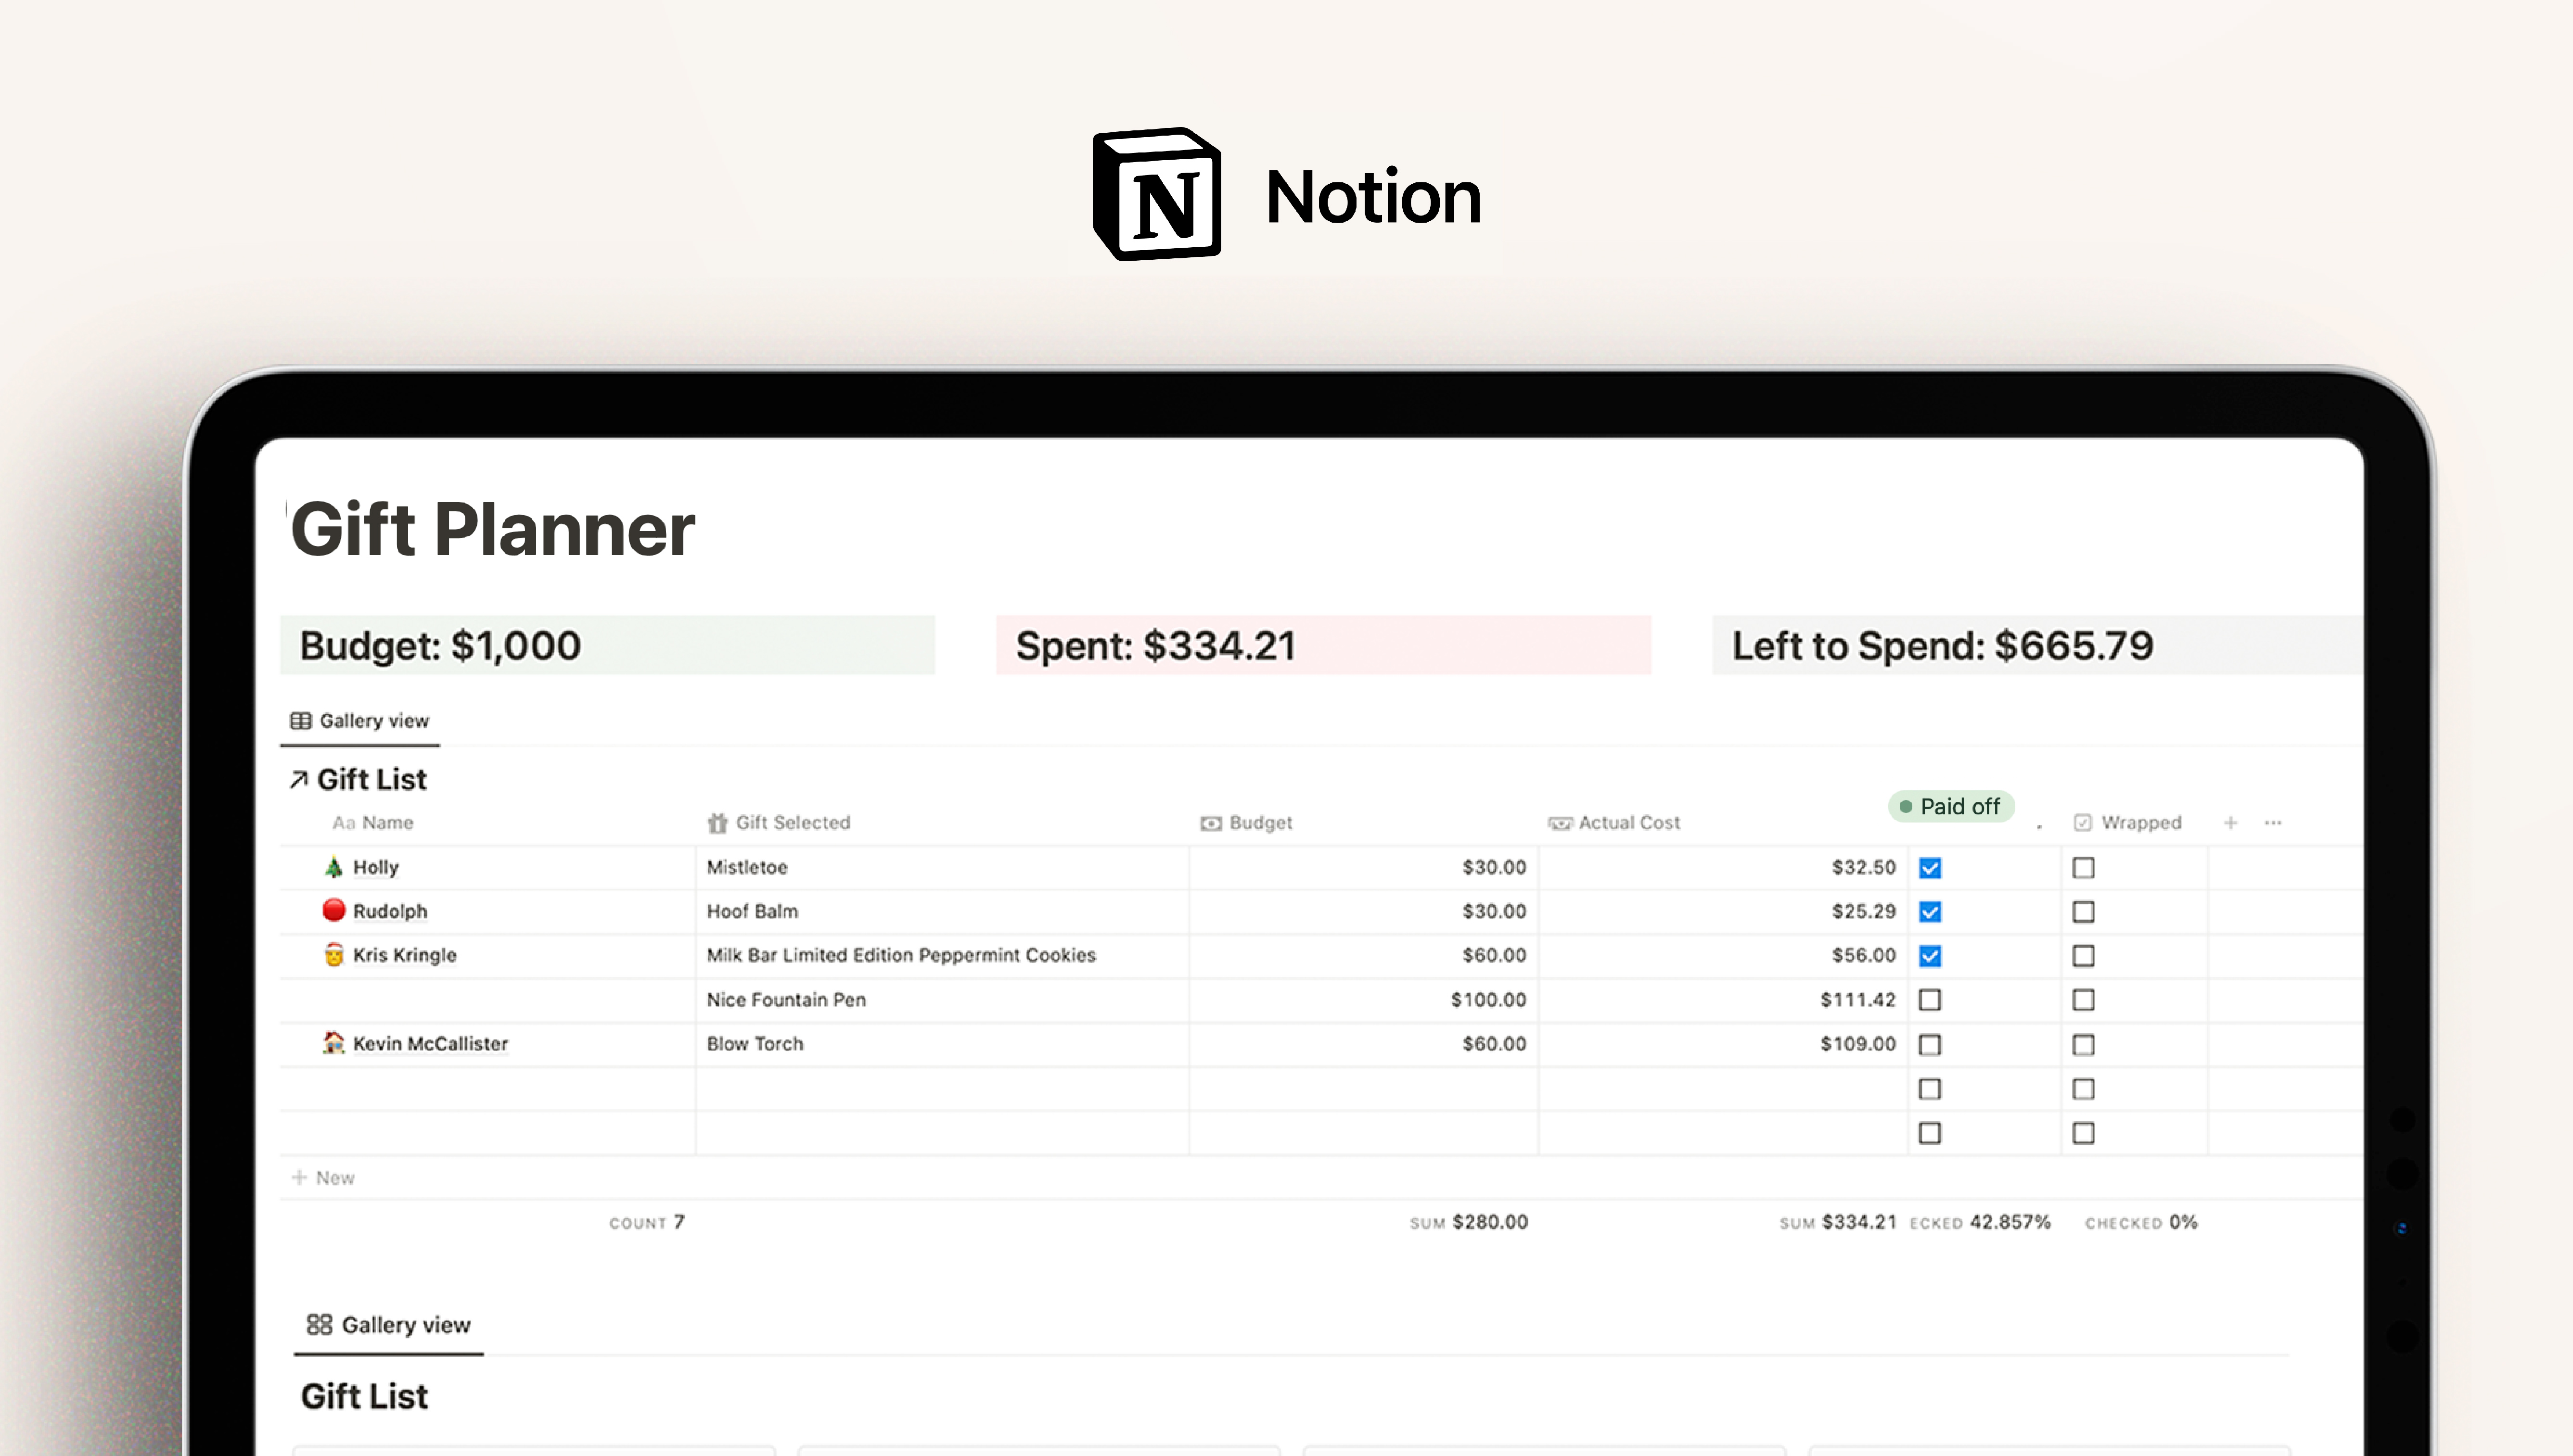
Task: Select the top Gallery view tab
Action: (x=360, y=721)
